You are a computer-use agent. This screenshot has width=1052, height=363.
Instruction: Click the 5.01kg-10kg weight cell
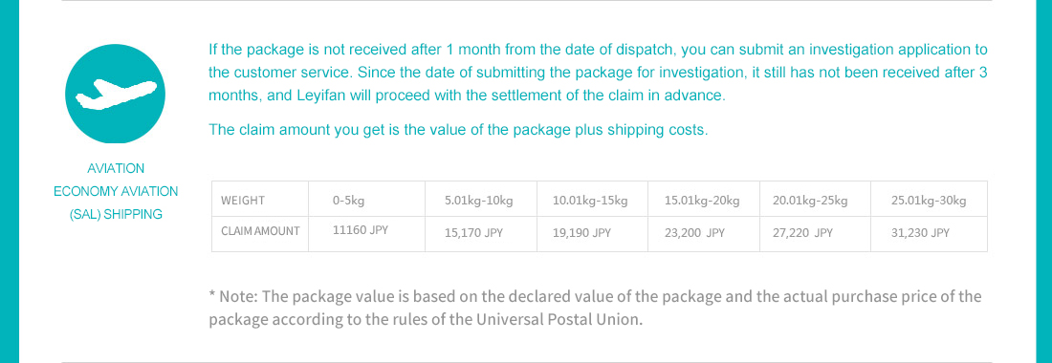[x=481, y=199]
